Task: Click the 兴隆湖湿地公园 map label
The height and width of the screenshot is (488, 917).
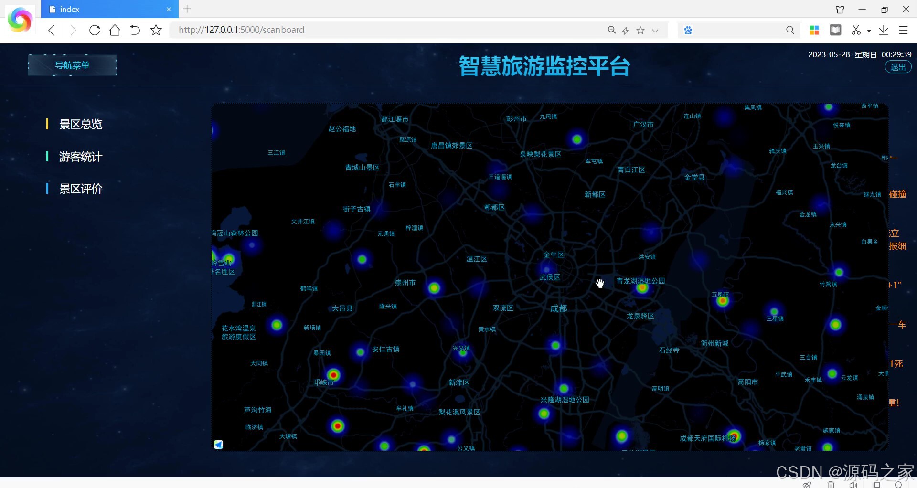Action: coord(565,400)
